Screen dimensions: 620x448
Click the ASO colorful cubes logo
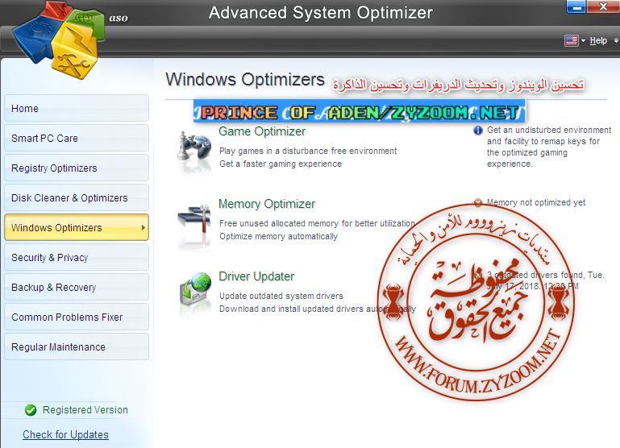pyautogui.click(x=58, y=39)
